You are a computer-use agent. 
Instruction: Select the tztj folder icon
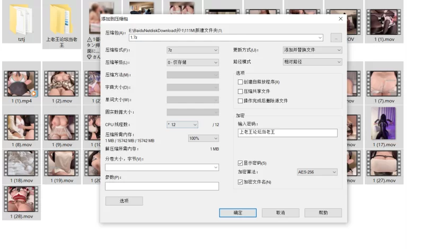pyautogui.click(x=21, y=19)
